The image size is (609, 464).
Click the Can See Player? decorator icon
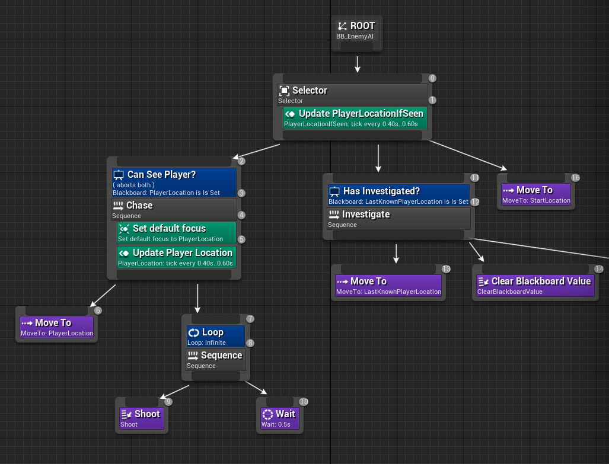point(119,175)
